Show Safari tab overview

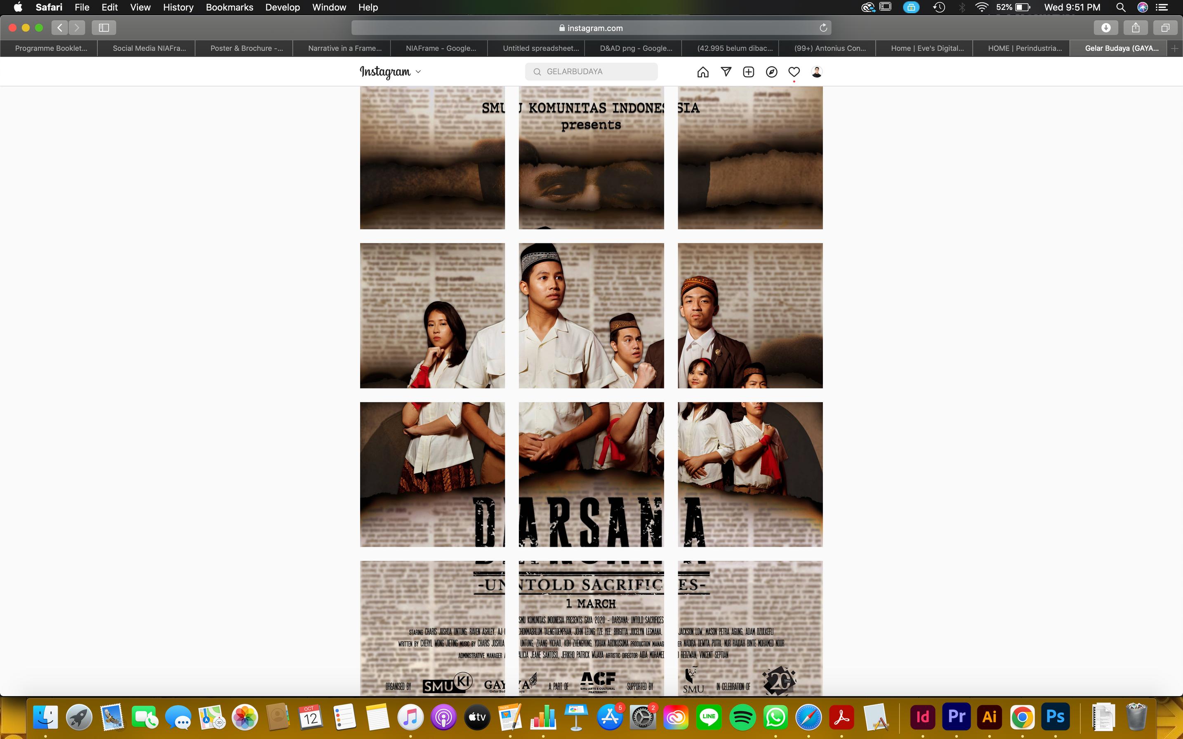(1165, 28)
